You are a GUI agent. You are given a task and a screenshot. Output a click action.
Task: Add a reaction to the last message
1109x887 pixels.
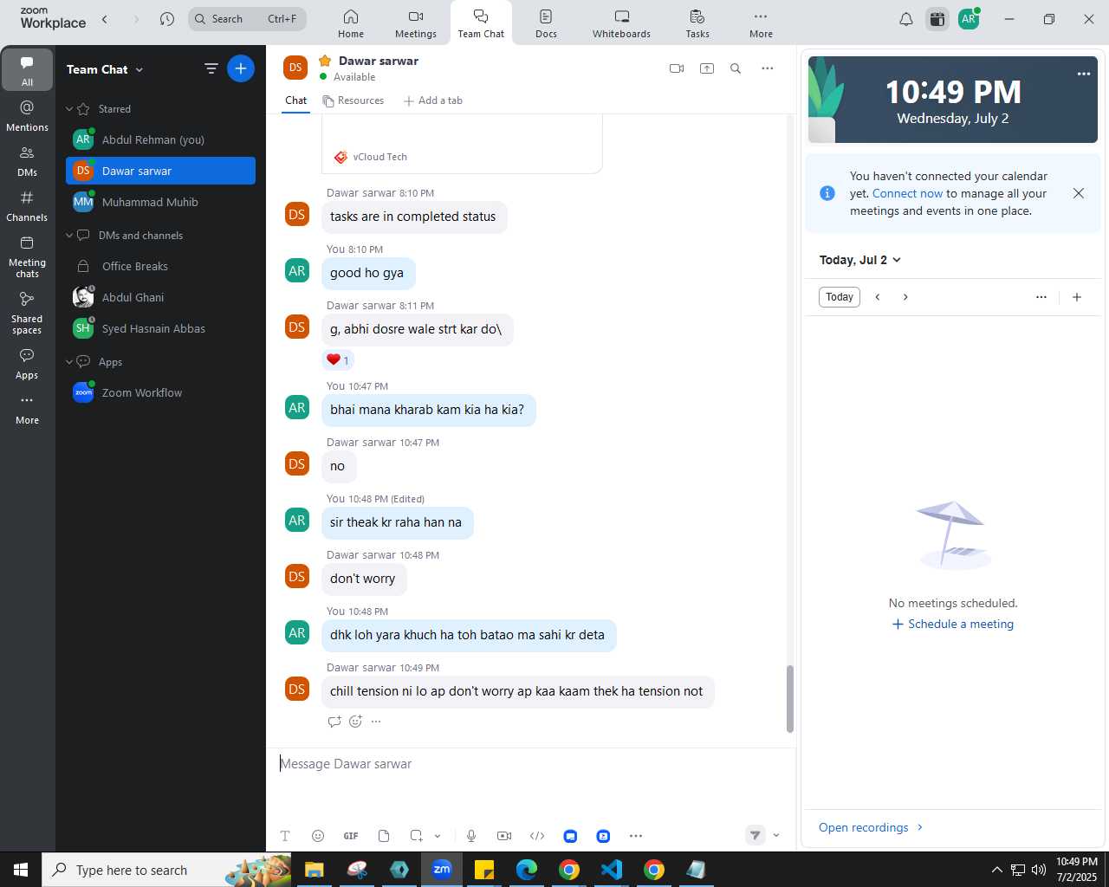[355, 722]
